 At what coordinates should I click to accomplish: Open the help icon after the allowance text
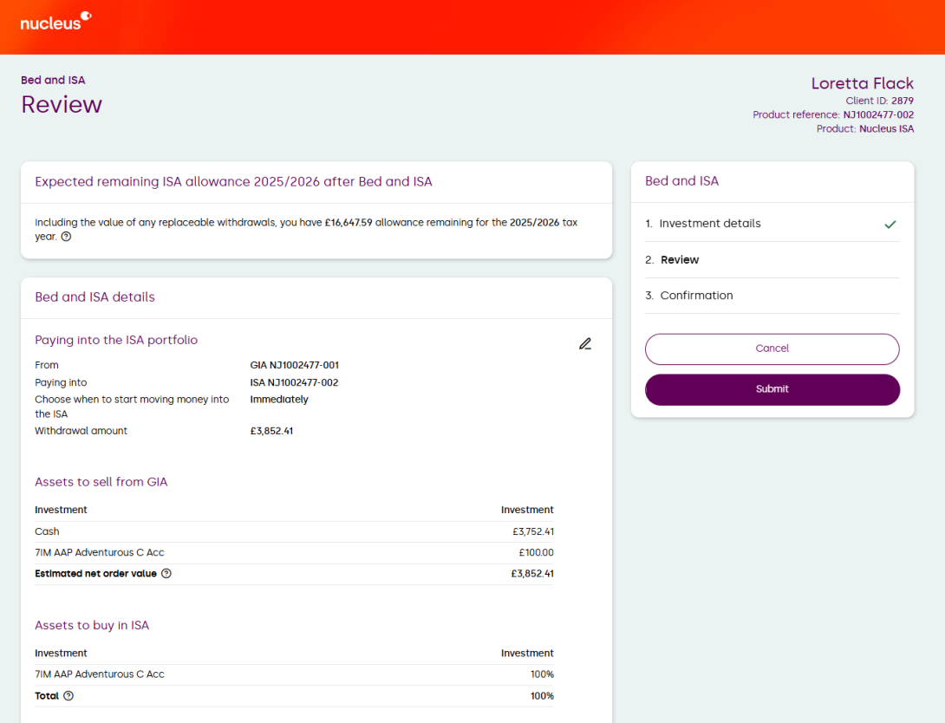click(67, 237)
